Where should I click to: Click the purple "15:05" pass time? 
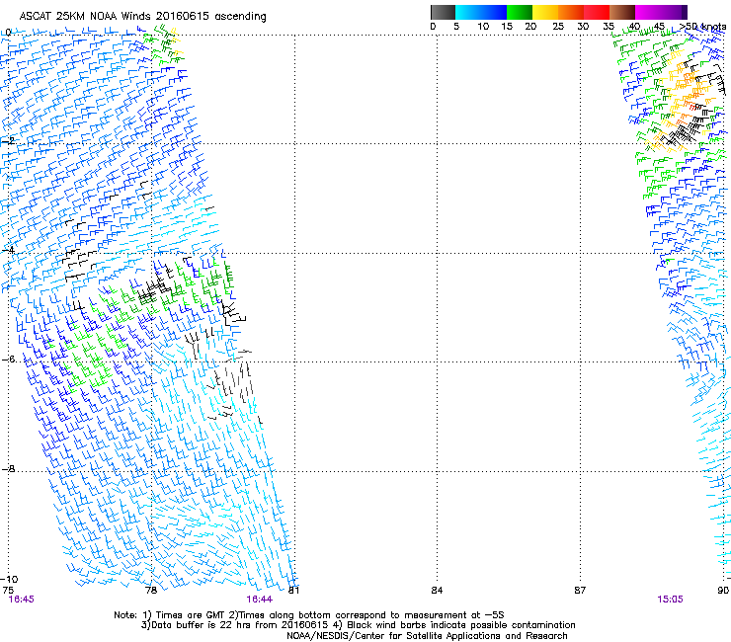click(x=670, y=600)
